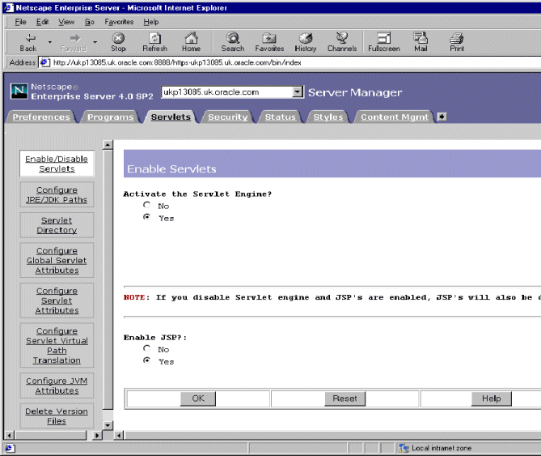Click sidebar horizontal scrollbar left arrow
This screenshot has height=456, width=541.
[10, 435]
